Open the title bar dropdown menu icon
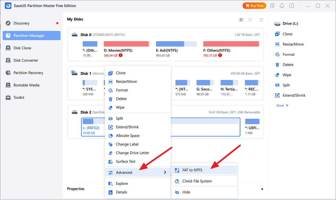 (x=291, y=6)
